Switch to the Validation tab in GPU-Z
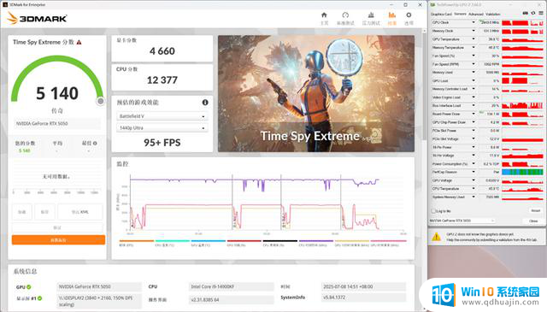The height and width of the screenshot is (312, 547). pos(492,14)
